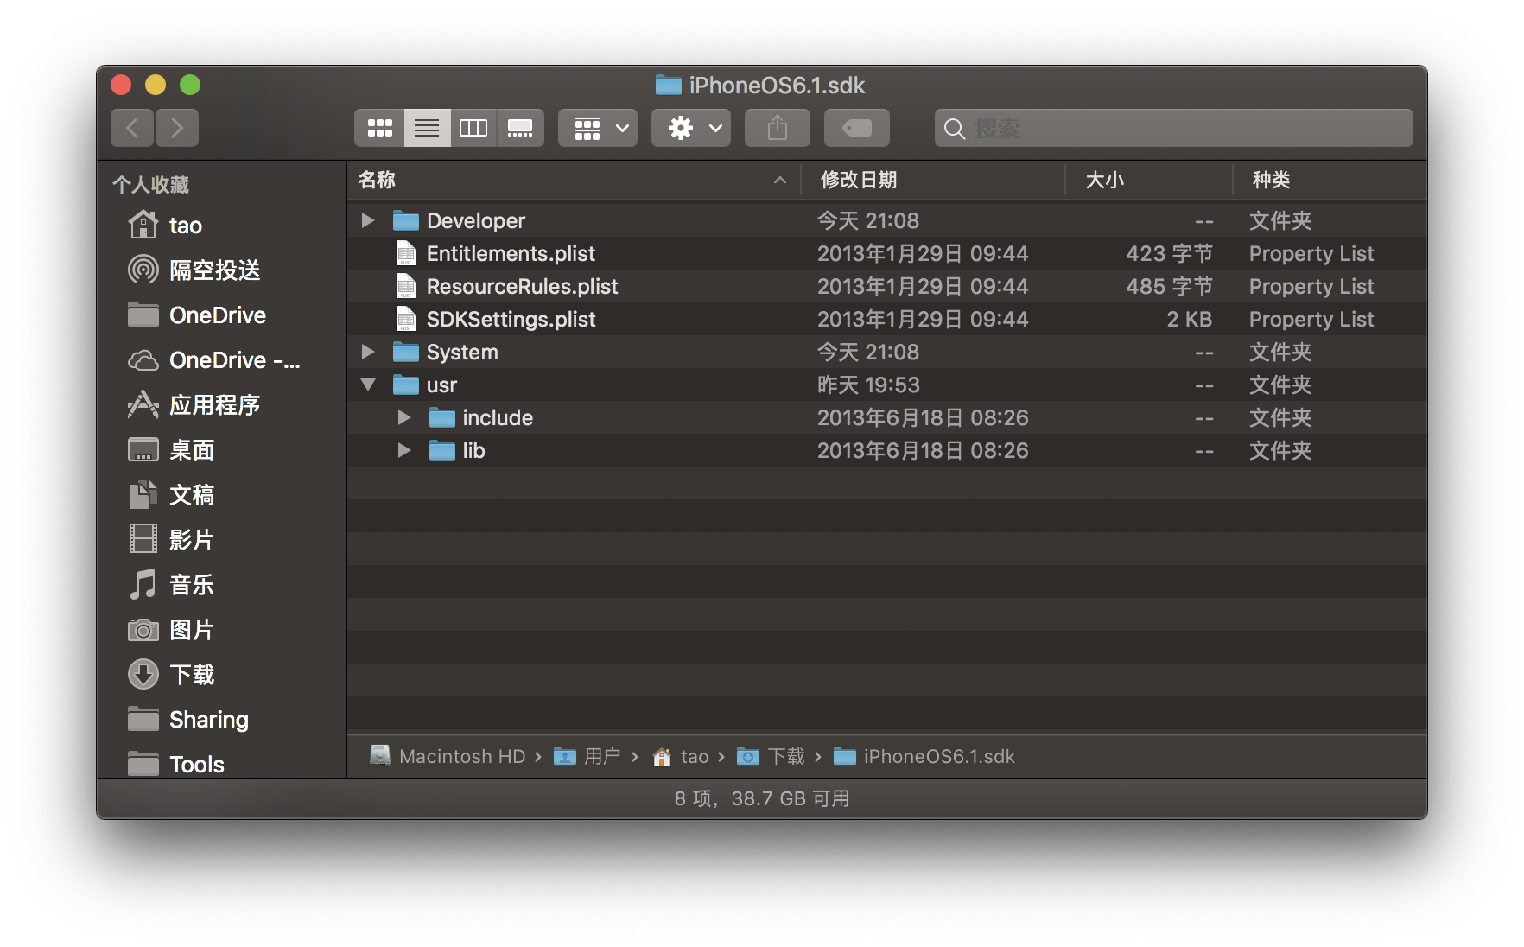Click tao in the path bar
Viewport: 1524px width, 947px height.
tap(681, 757)
